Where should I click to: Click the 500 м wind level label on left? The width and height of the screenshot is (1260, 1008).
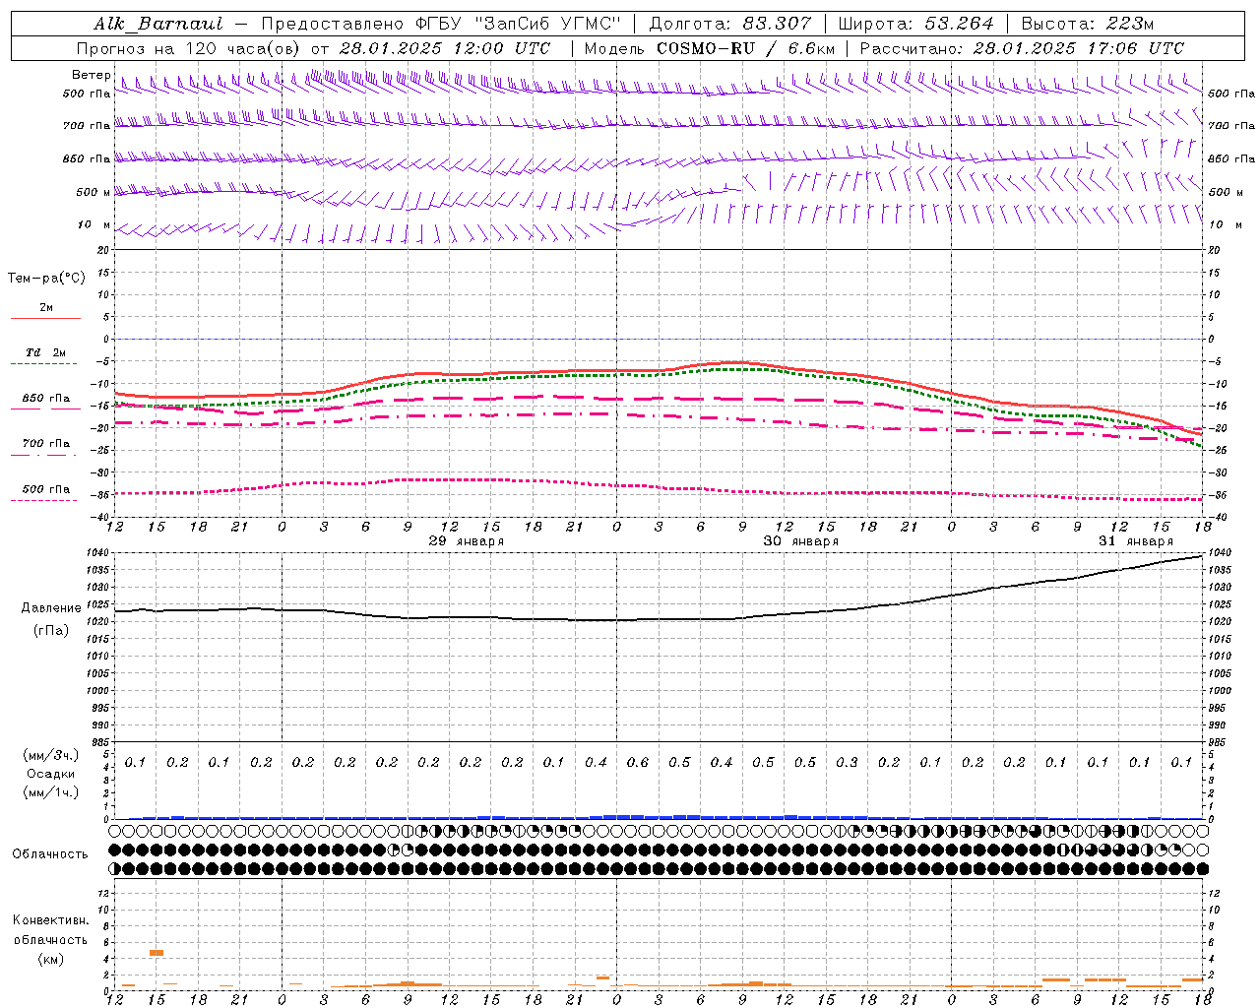coord(93,192)
